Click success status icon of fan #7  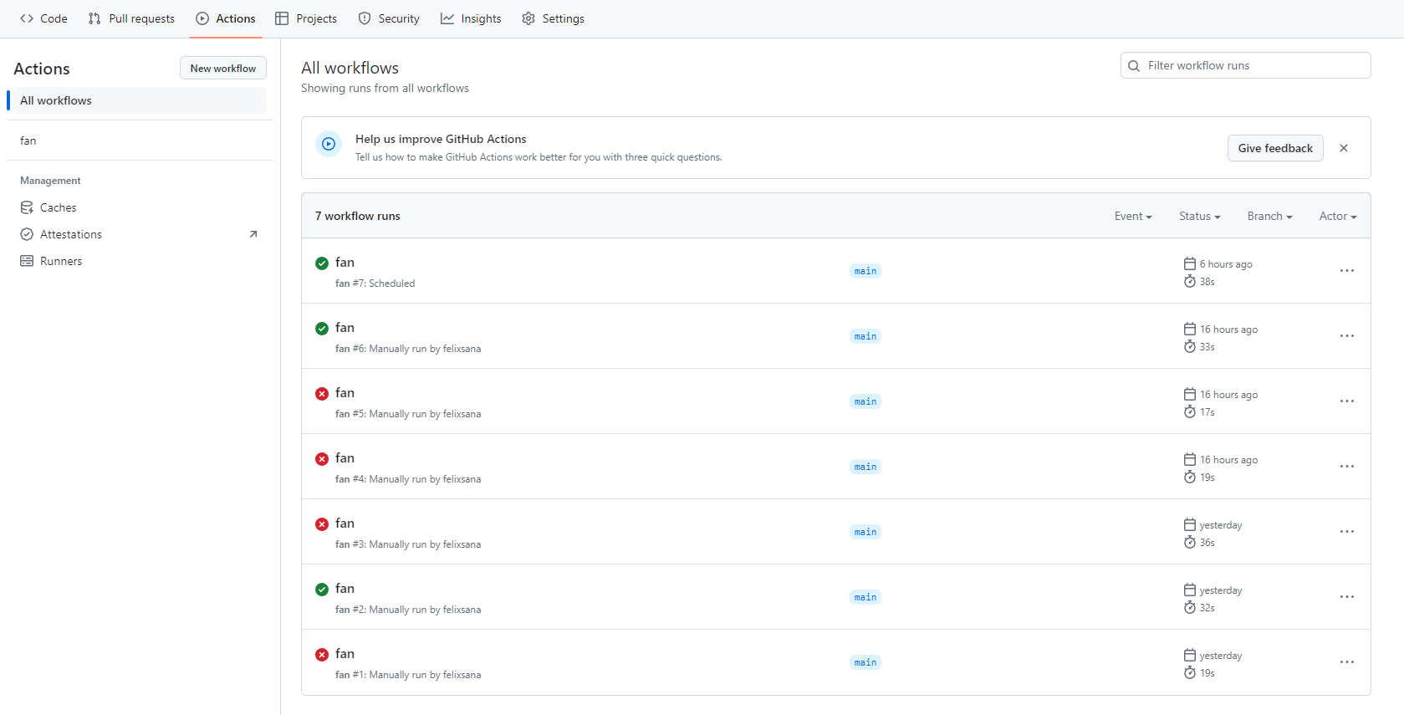(x=322, y=263)
